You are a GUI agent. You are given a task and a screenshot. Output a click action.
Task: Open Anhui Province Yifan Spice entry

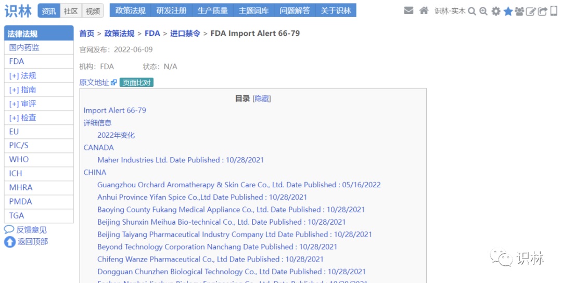[x=202, y=197]
